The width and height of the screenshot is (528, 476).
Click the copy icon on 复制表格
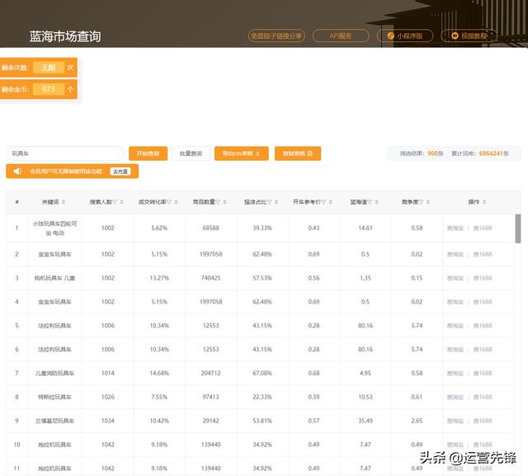coord(310,153)
